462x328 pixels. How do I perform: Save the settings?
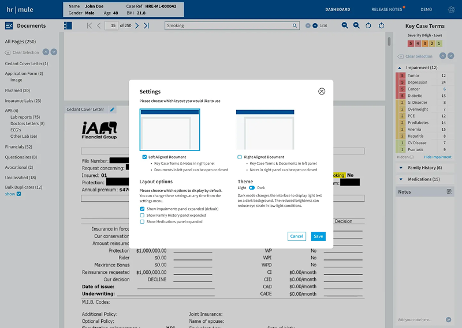[318, 236]
